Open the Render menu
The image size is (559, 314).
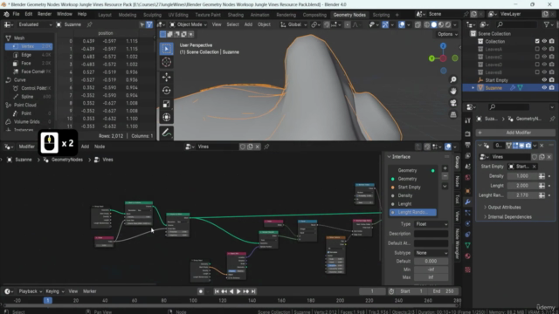coord(45,14)
